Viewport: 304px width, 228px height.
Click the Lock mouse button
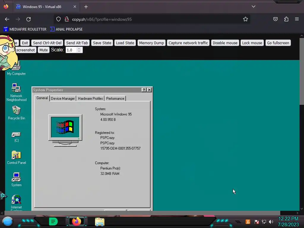pos(252,43)
